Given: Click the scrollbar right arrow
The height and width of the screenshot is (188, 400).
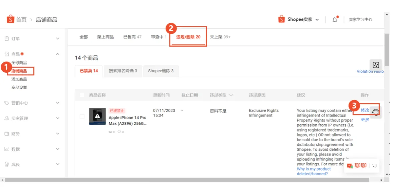Looking at the screenshot, I should point(382,180).
